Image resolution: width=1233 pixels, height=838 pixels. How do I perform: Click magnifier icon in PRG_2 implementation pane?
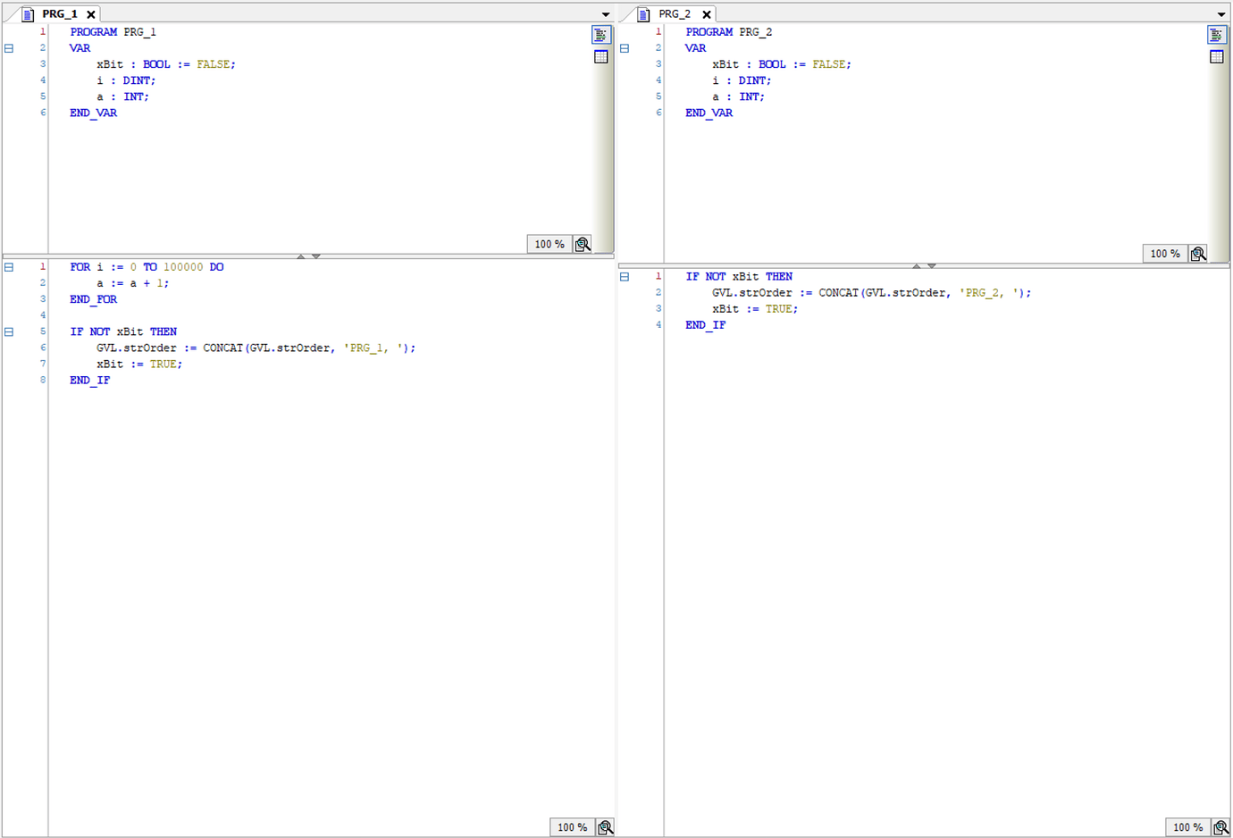click(1220, 827)
